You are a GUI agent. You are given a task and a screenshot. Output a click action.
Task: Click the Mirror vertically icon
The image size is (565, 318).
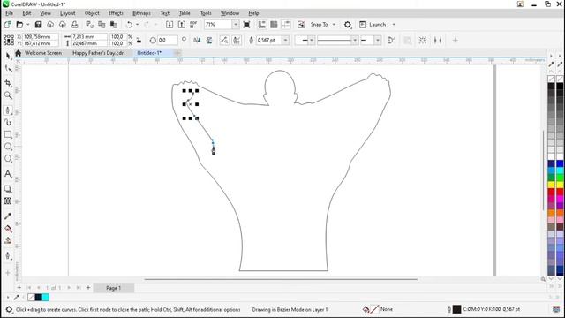(209, 40)
